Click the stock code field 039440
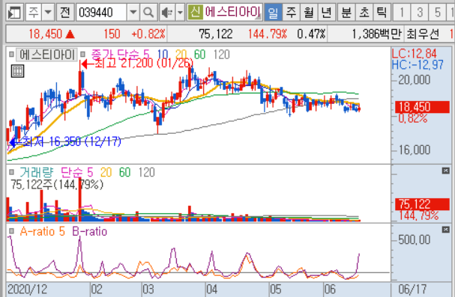Viewport: 455px width, 297px height. click(x=101, y=13)
